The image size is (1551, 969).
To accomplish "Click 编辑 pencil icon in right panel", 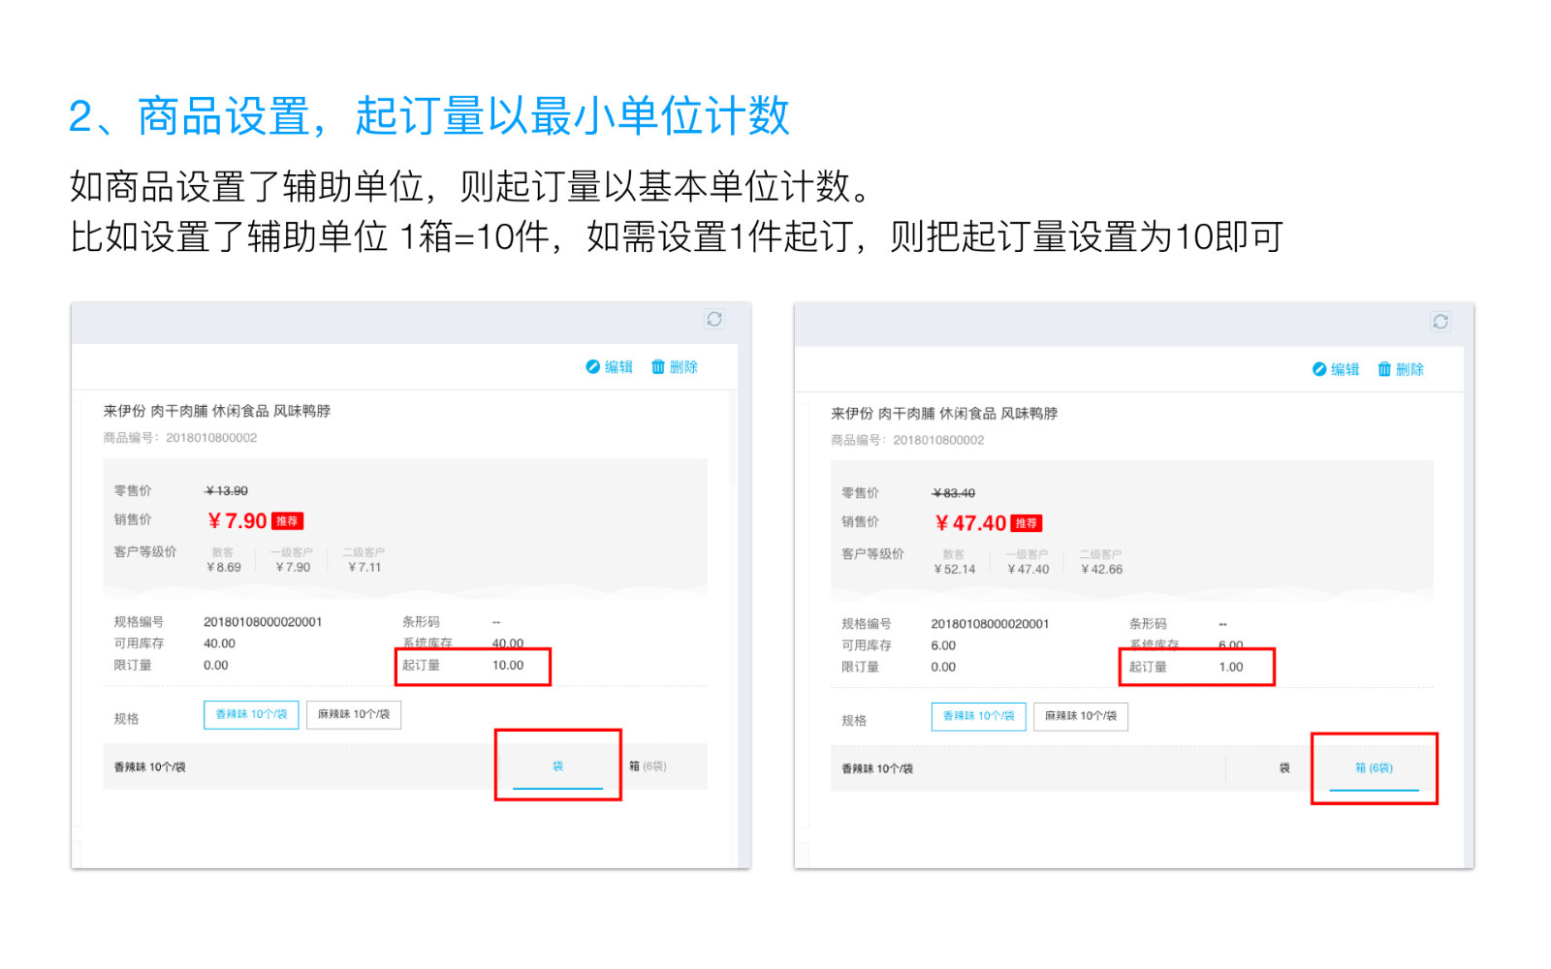I will tap(1319, 369).
